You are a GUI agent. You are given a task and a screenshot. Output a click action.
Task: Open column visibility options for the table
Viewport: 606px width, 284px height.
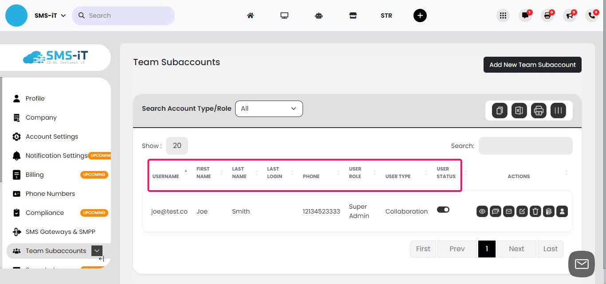(559, 110)
